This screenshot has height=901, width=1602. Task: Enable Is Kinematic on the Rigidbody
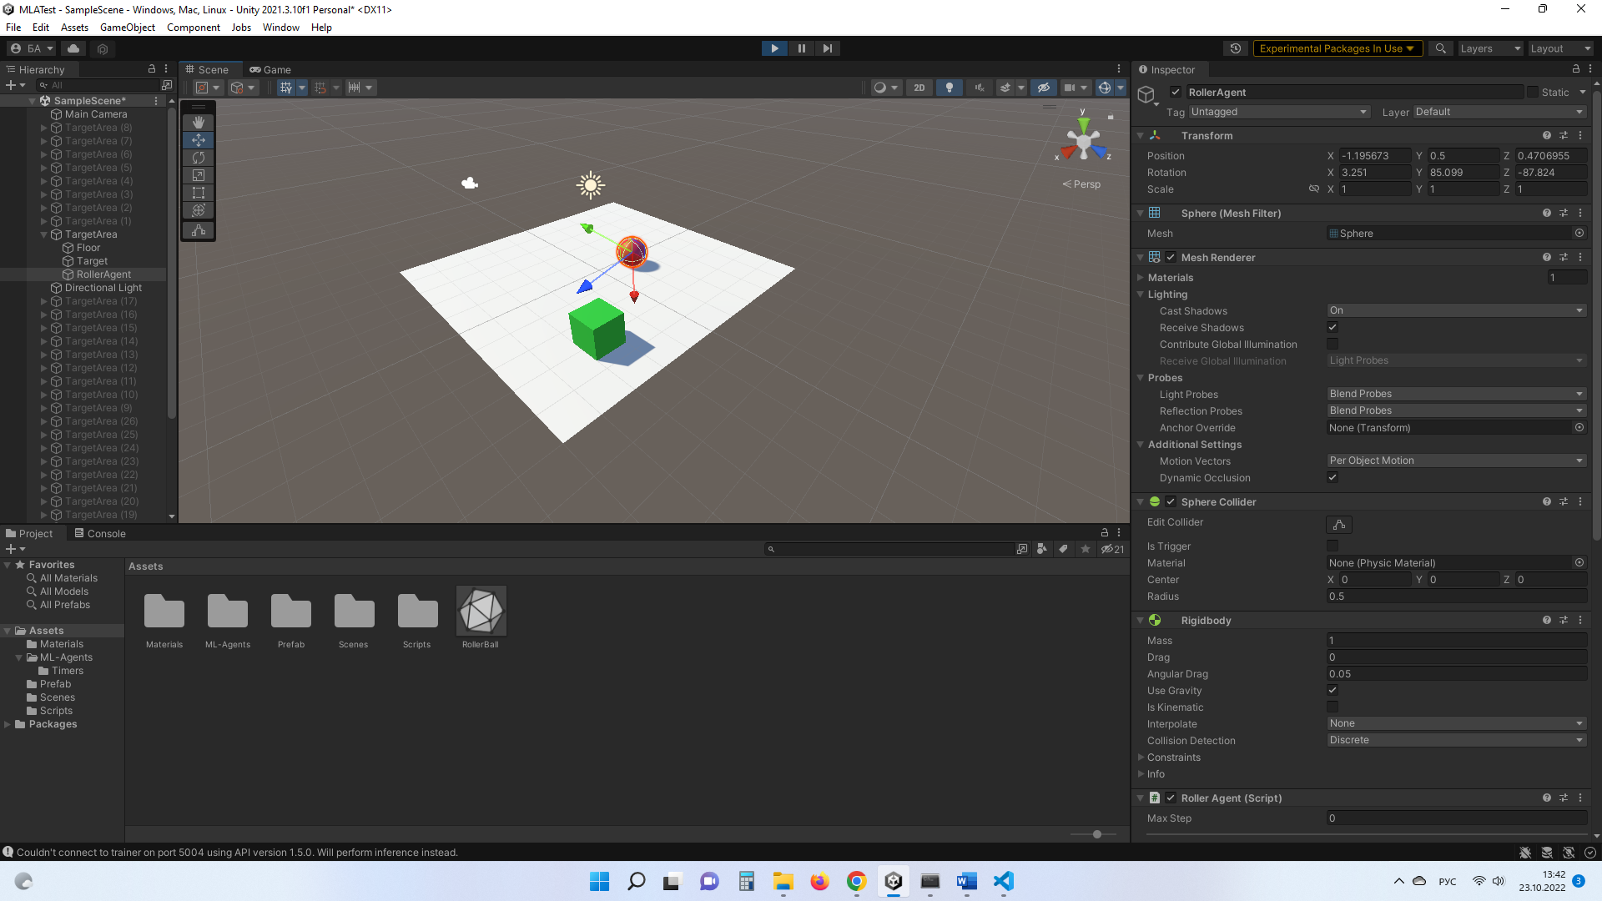[x=1332, y=707]
